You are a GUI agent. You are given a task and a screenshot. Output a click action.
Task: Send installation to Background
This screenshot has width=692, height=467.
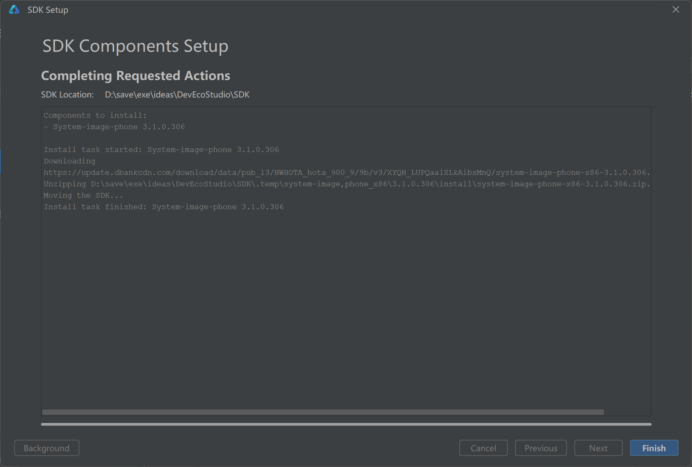[47, 448]
